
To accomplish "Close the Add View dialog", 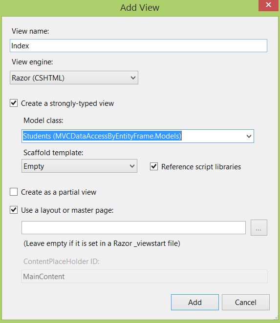I will [x=268, y=5].
